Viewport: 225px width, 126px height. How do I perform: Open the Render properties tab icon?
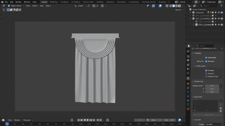(188, 56)
